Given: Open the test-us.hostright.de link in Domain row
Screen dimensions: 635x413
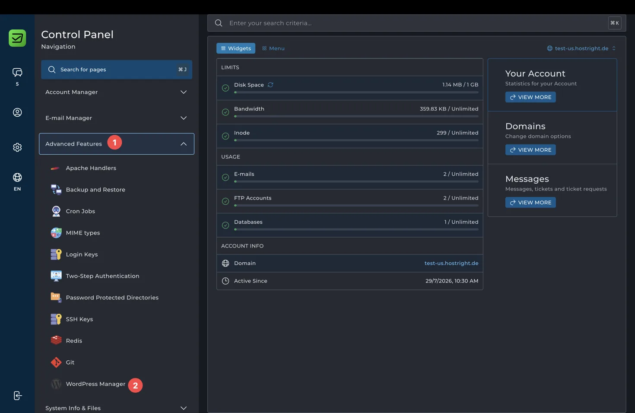Looking at the screenshot, I should pos(451,263).
